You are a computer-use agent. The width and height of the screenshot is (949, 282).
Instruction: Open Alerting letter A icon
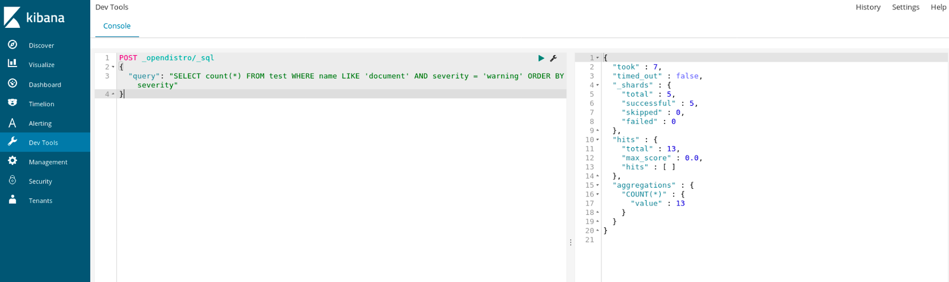point(12,123)
